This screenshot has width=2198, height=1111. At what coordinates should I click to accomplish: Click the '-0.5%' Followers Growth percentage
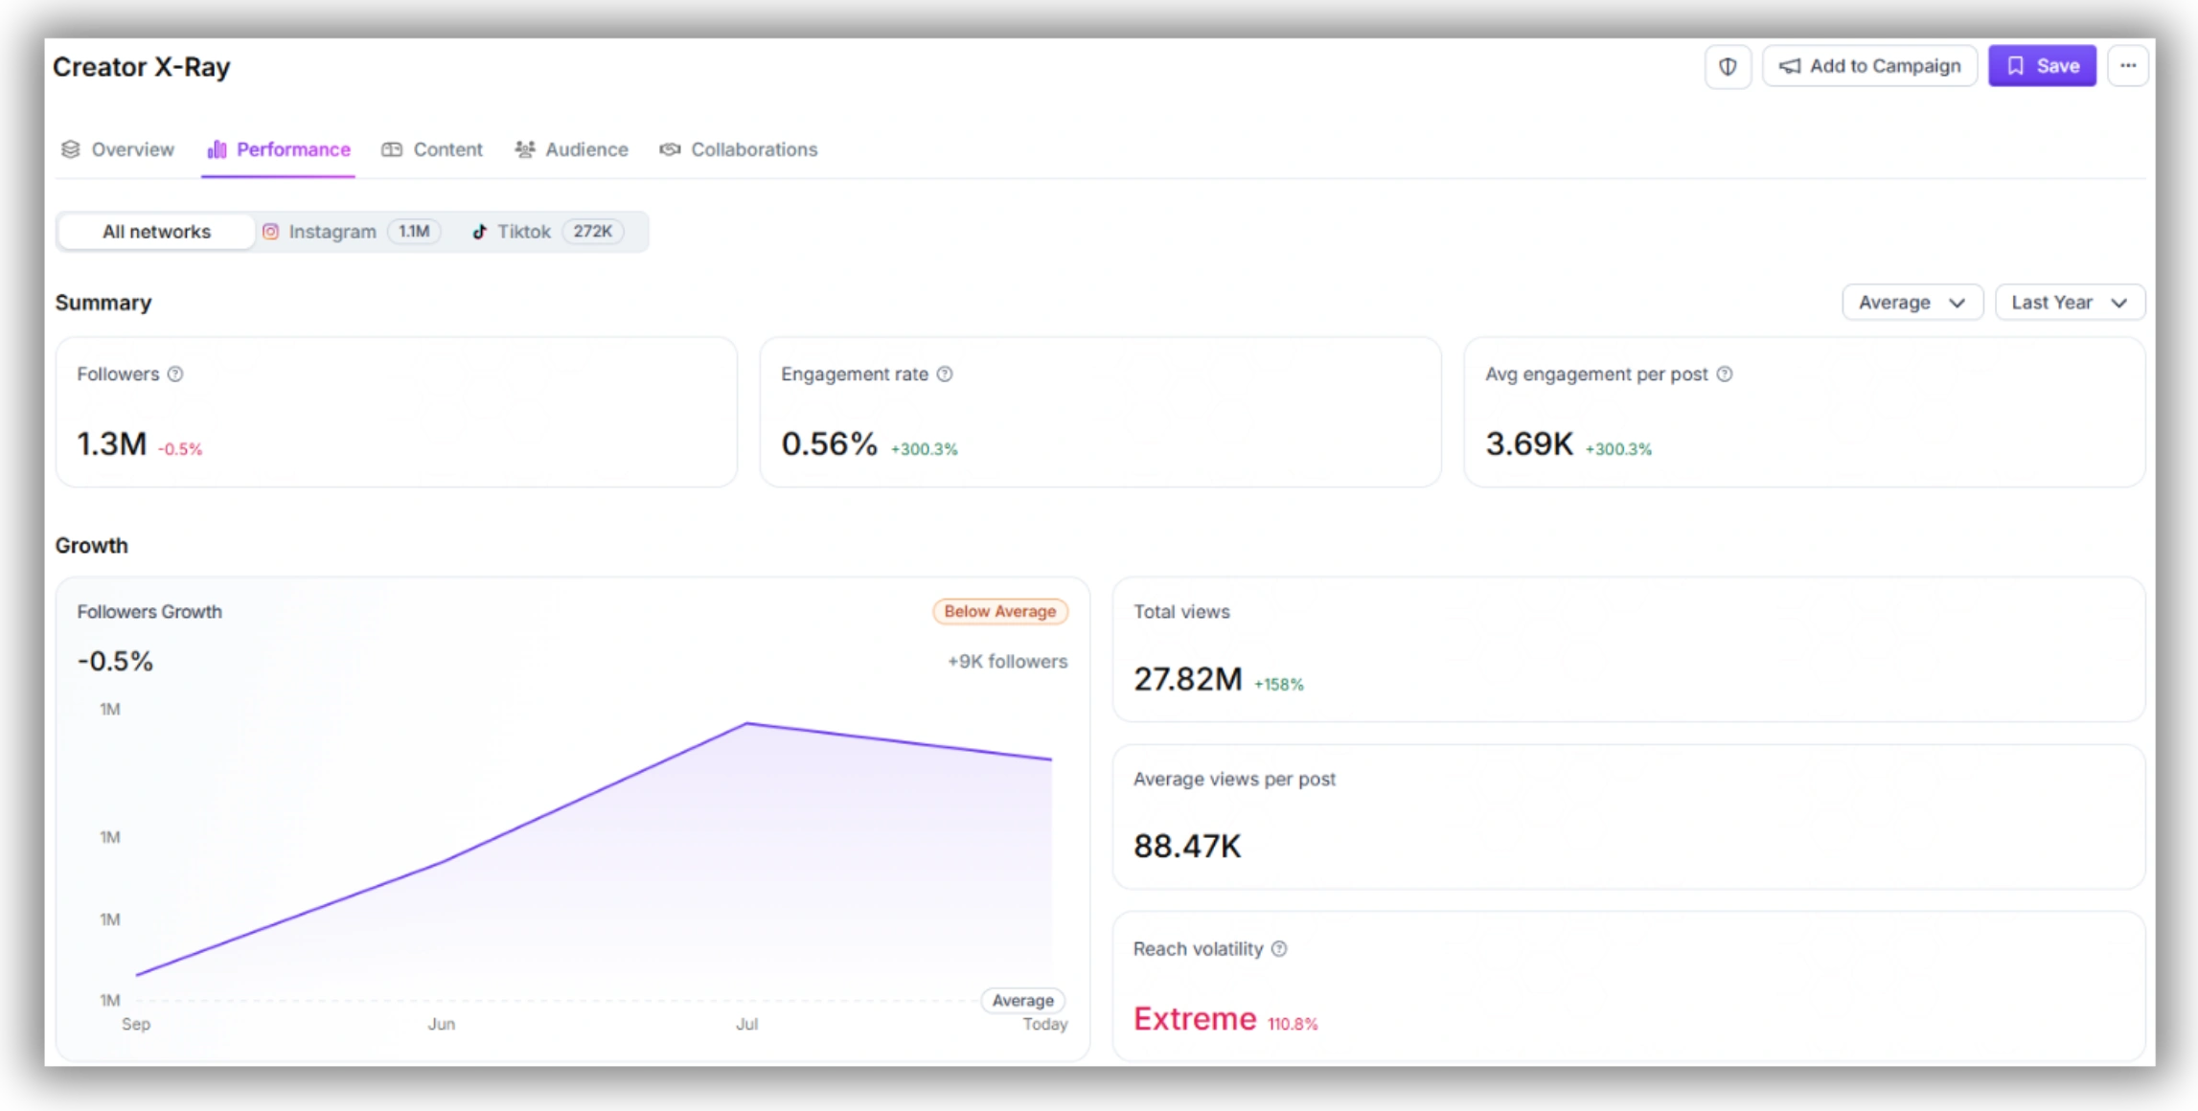[x=115, y=661]
